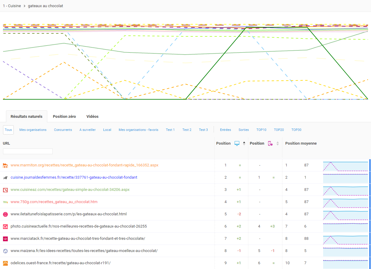Filter by Concurrents
Image resolution: width=371 pixels, height=269 pixels.
(63, 130)
